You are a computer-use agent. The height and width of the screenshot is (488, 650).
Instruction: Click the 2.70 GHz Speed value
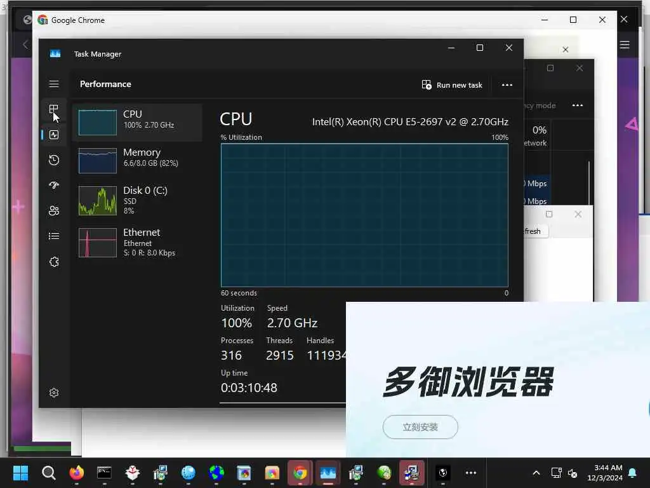292,323
